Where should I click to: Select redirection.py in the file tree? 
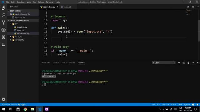[23, 34]
